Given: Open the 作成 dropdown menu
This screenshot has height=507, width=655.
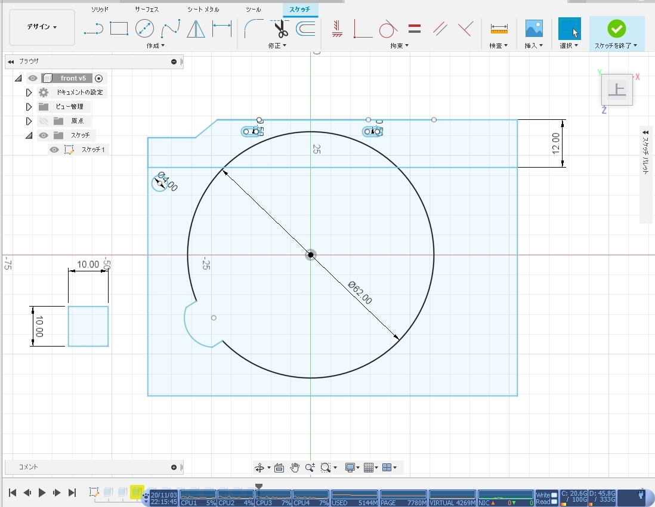Looking at the screenshot, I should coord(155,45).
